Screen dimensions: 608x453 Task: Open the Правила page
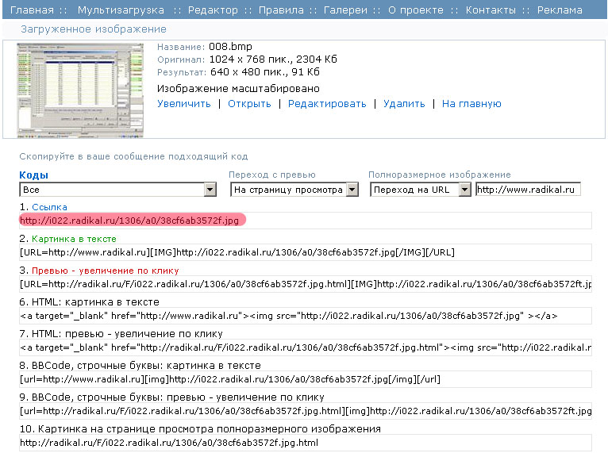(280, 10)
